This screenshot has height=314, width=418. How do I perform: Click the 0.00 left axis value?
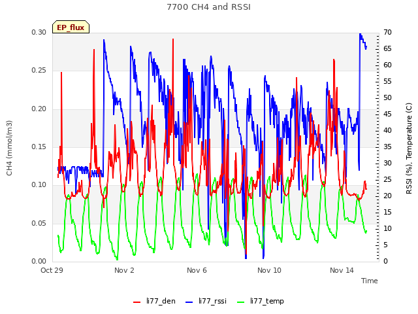pyautogui.click(x=39, y=261)
